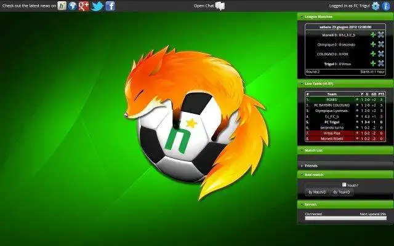Screen dimensions: 394x246
Task: Tick the Youth? checkbox
Action: 344,184
